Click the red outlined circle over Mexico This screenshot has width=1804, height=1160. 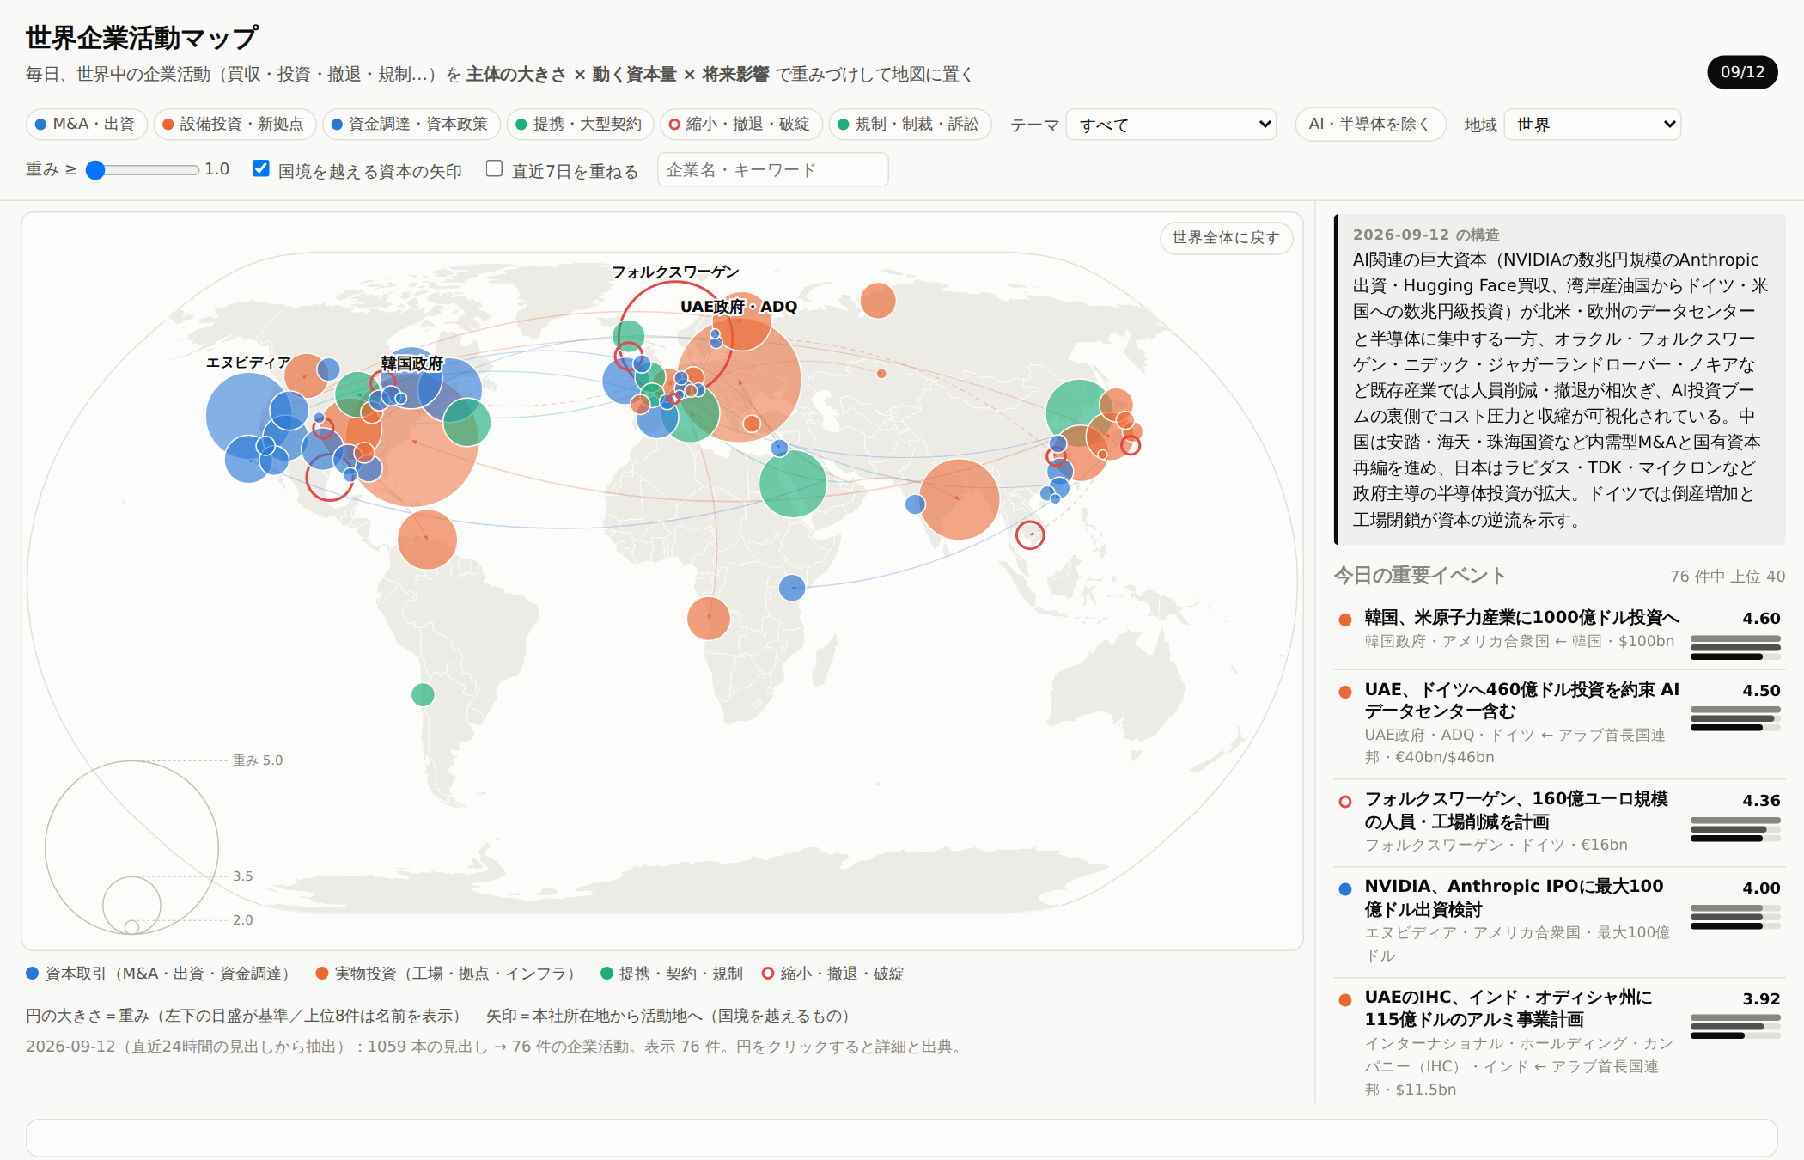pos(330,477)
